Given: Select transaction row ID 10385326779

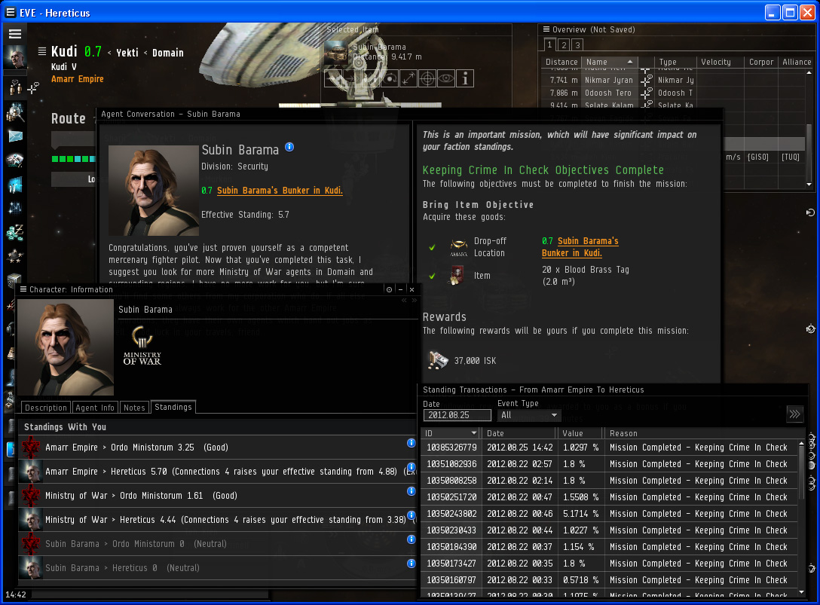Looking at the screenshot, I should point(609,447).
